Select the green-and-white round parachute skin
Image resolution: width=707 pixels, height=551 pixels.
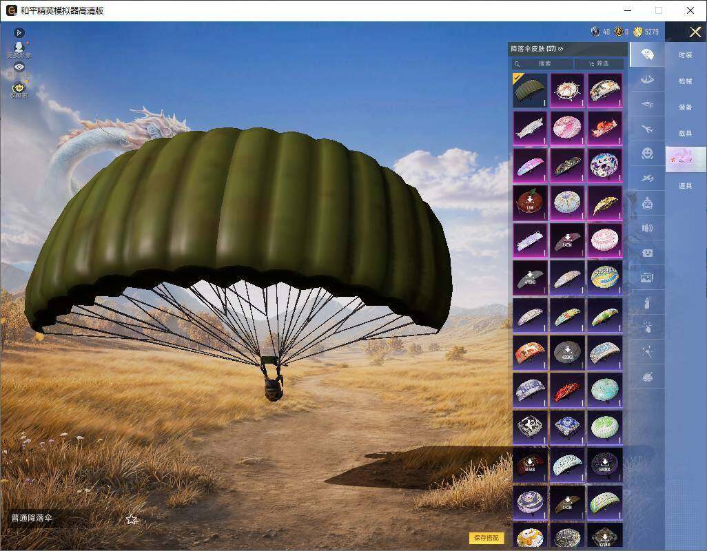coord(605,427)
